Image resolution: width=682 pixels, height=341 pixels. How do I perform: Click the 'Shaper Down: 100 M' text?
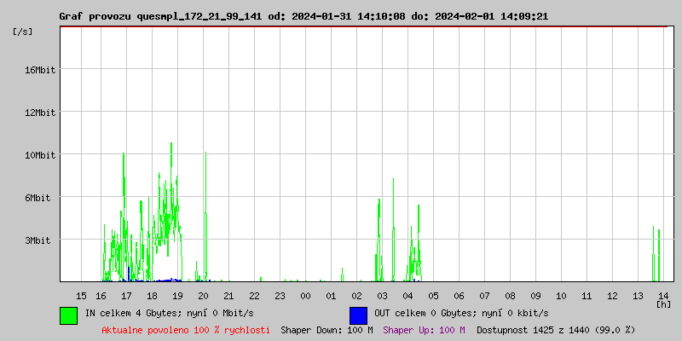point(327,330)
